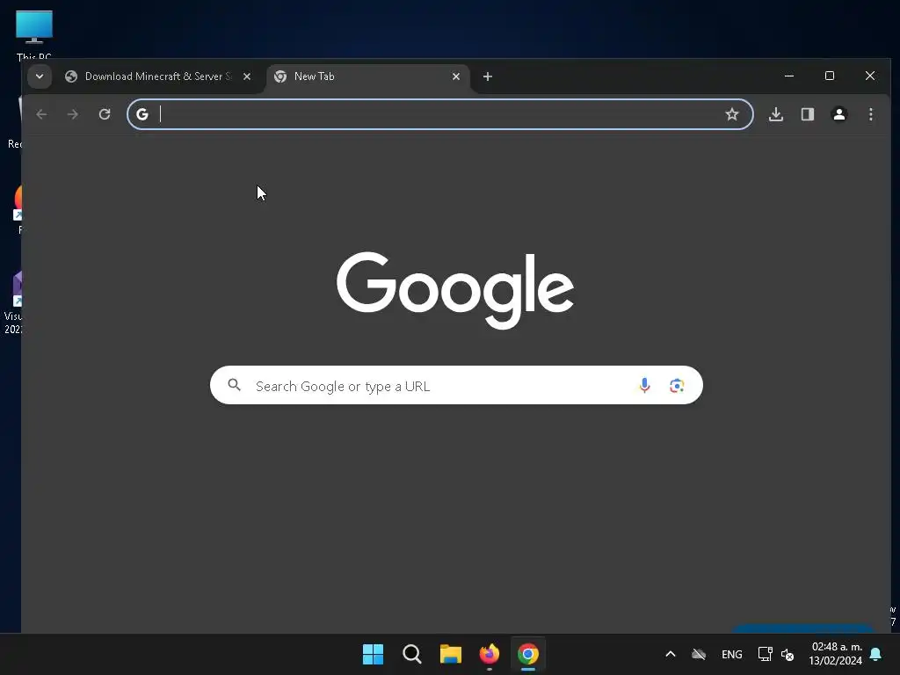
Task: Click the muted volume tray icon
Action: [x=787, y=654]
